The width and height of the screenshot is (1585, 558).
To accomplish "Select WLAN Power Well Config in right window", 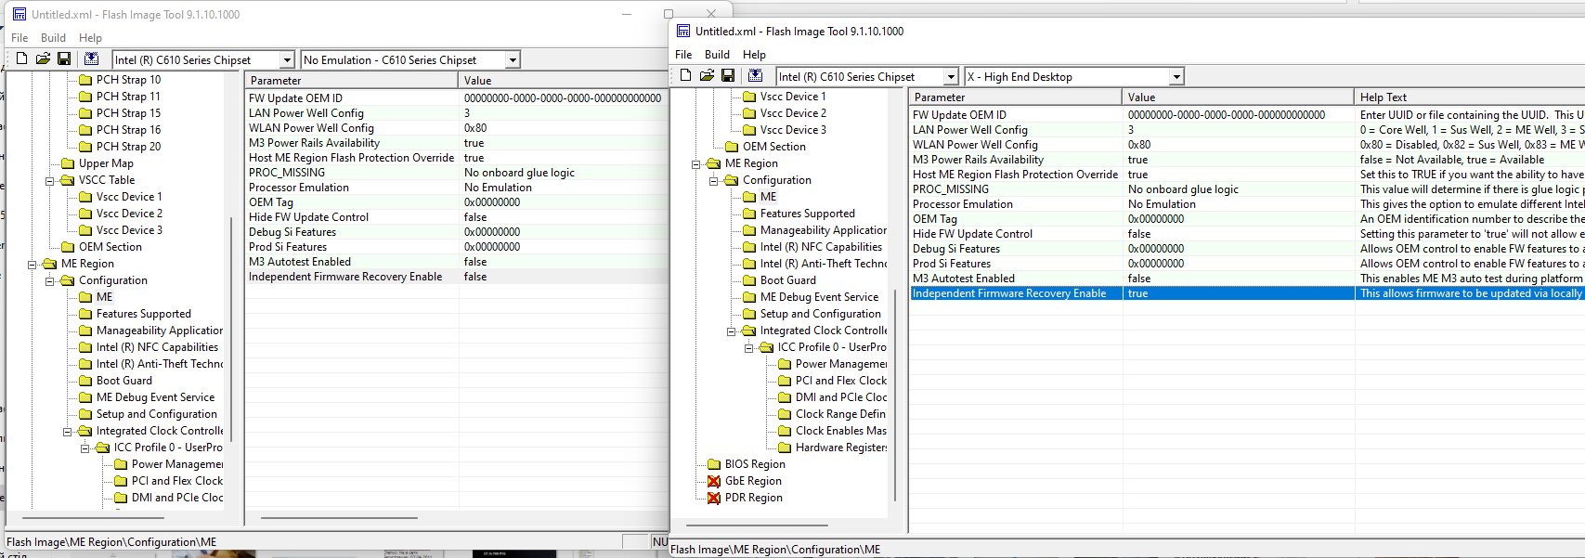I will 975,145.
